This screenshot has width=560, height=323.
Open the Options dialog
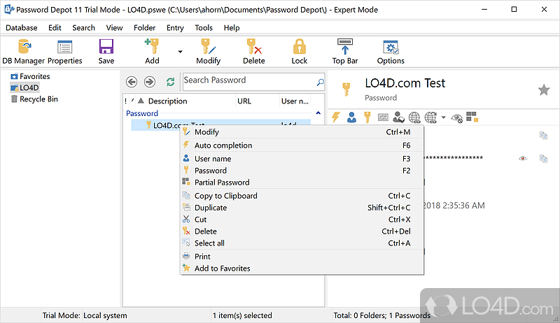[391, 52]
